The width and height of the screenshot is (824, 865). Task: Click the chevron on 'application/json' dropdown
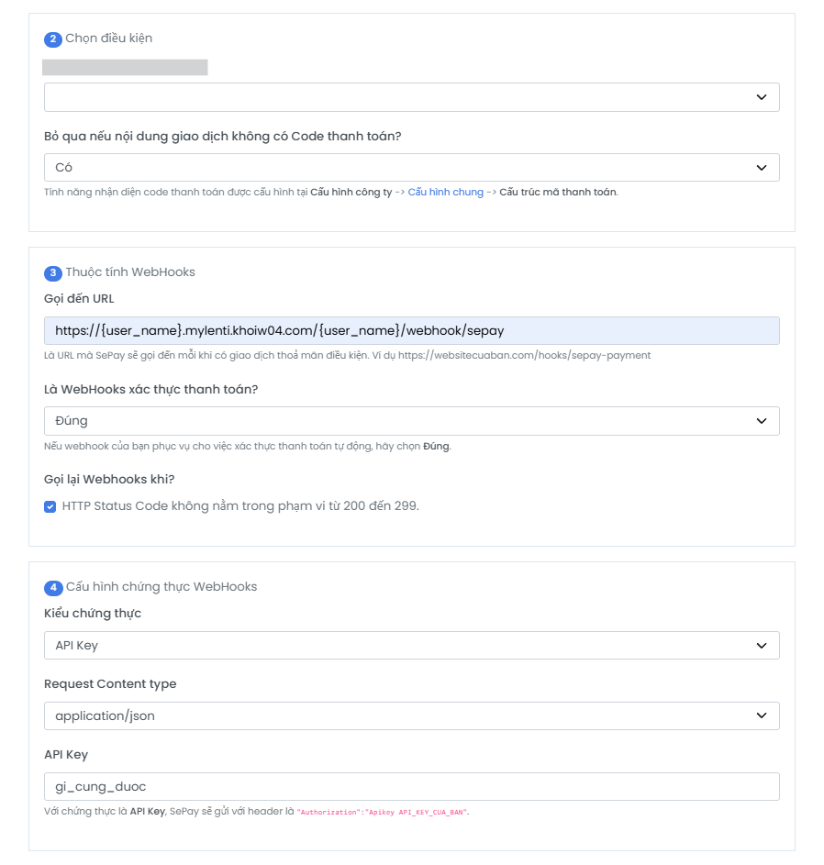761,715
